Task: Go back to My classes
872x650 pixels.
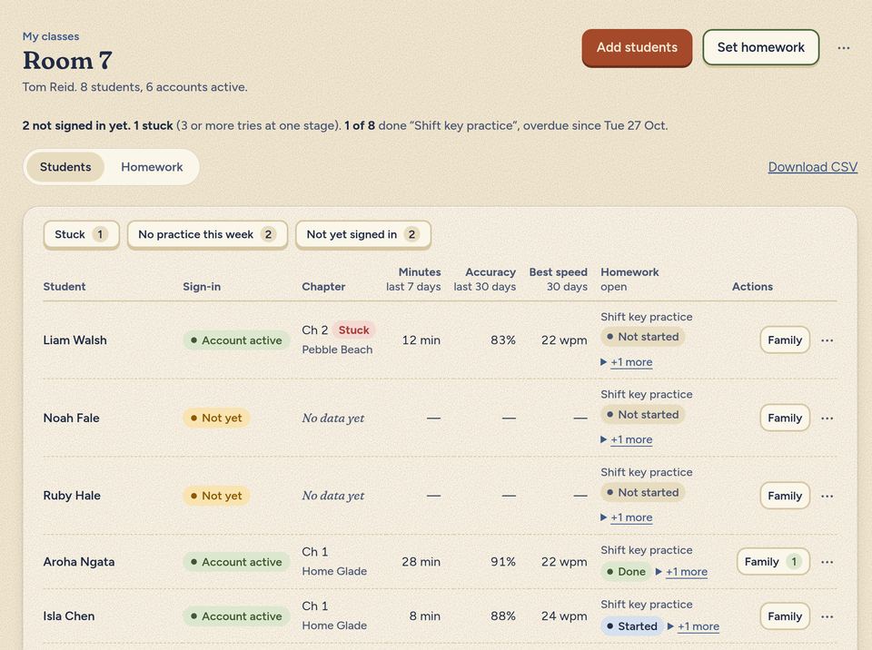Action: click(51, 36)
